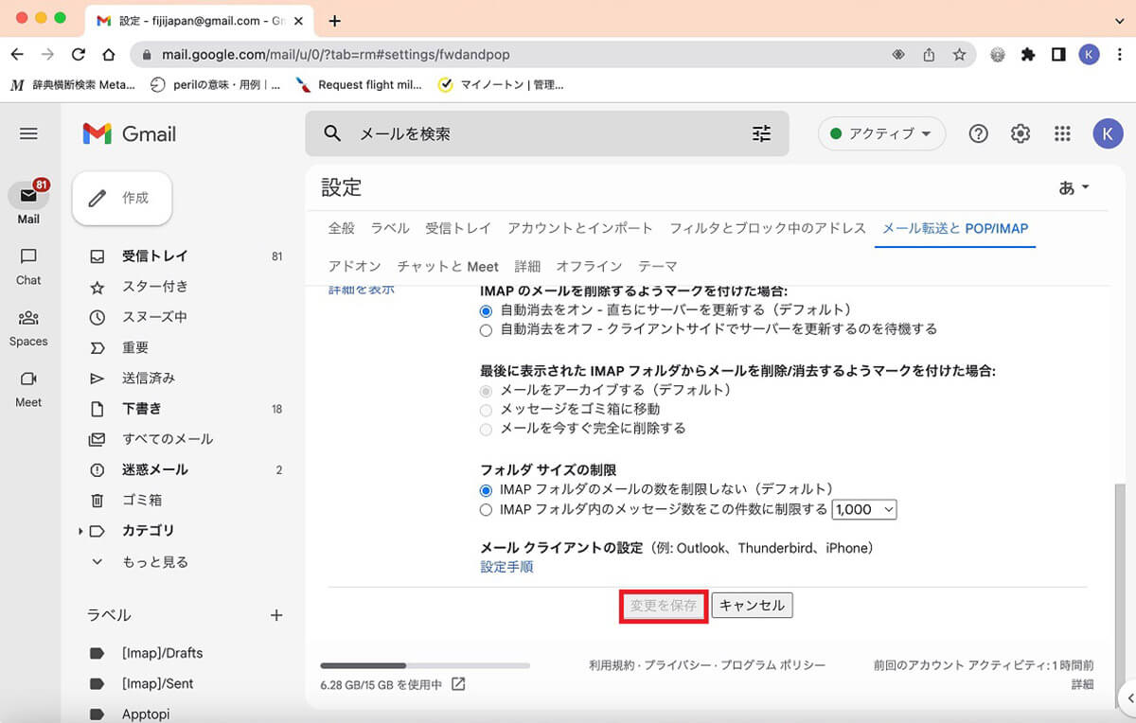Click the compose pencil button 作成
This screenshot has height=723, width=1136.
pyautogui.click(x=122, y=198)
